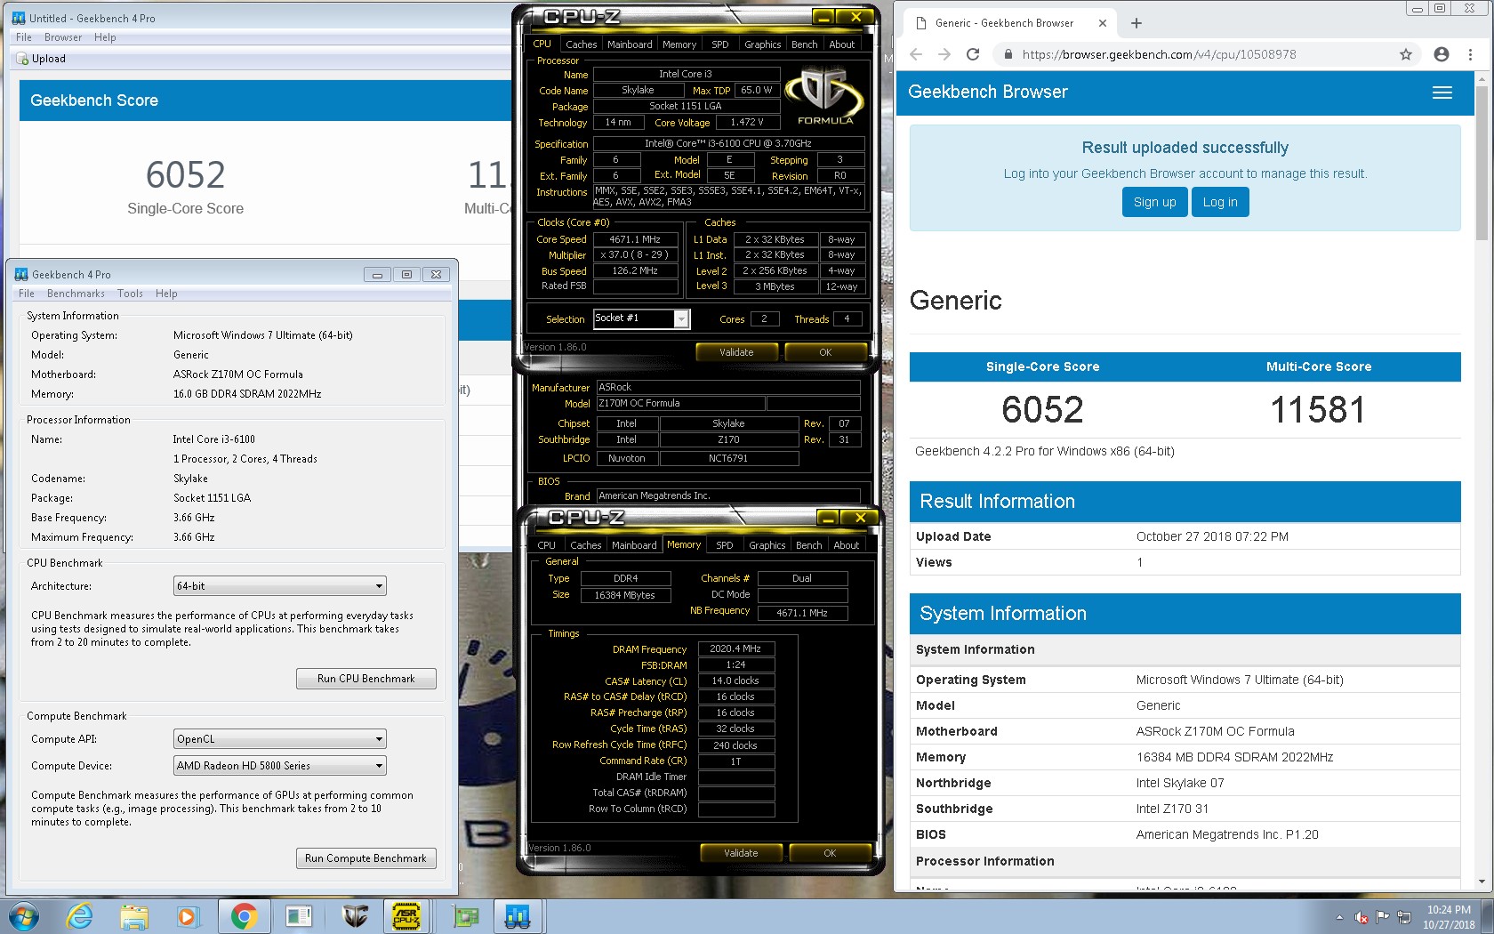The image size is (1494, 934).
Task: Open Browser menu in Untitled Geekbench window
Action: (x=63, y=37)
